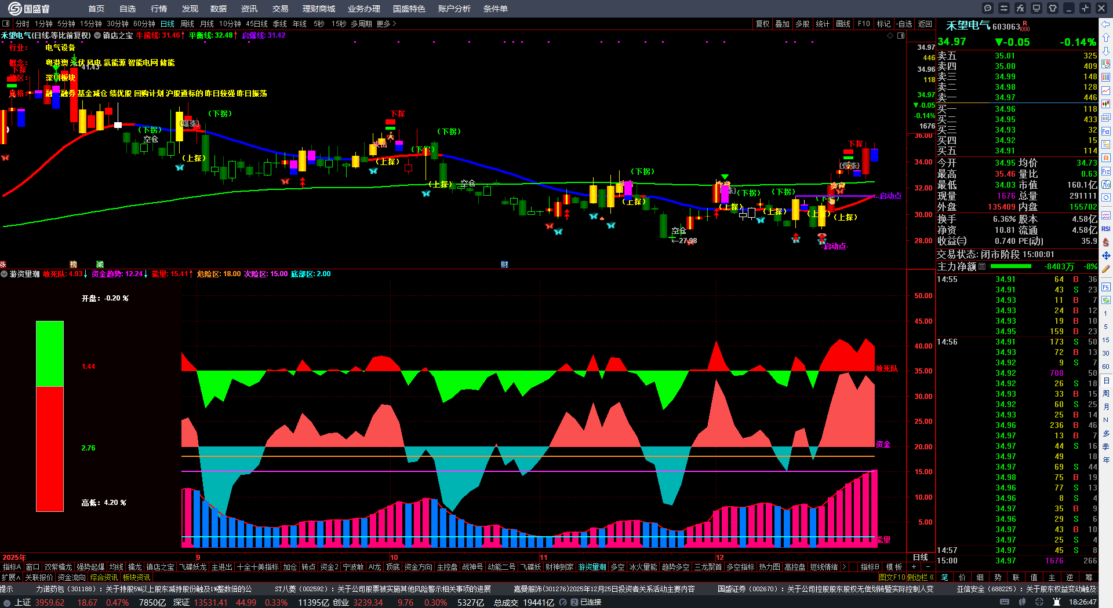The image size is (1113, 608).
Task: Click the alarm siren icon in status bar
Action: [1057, 602]
